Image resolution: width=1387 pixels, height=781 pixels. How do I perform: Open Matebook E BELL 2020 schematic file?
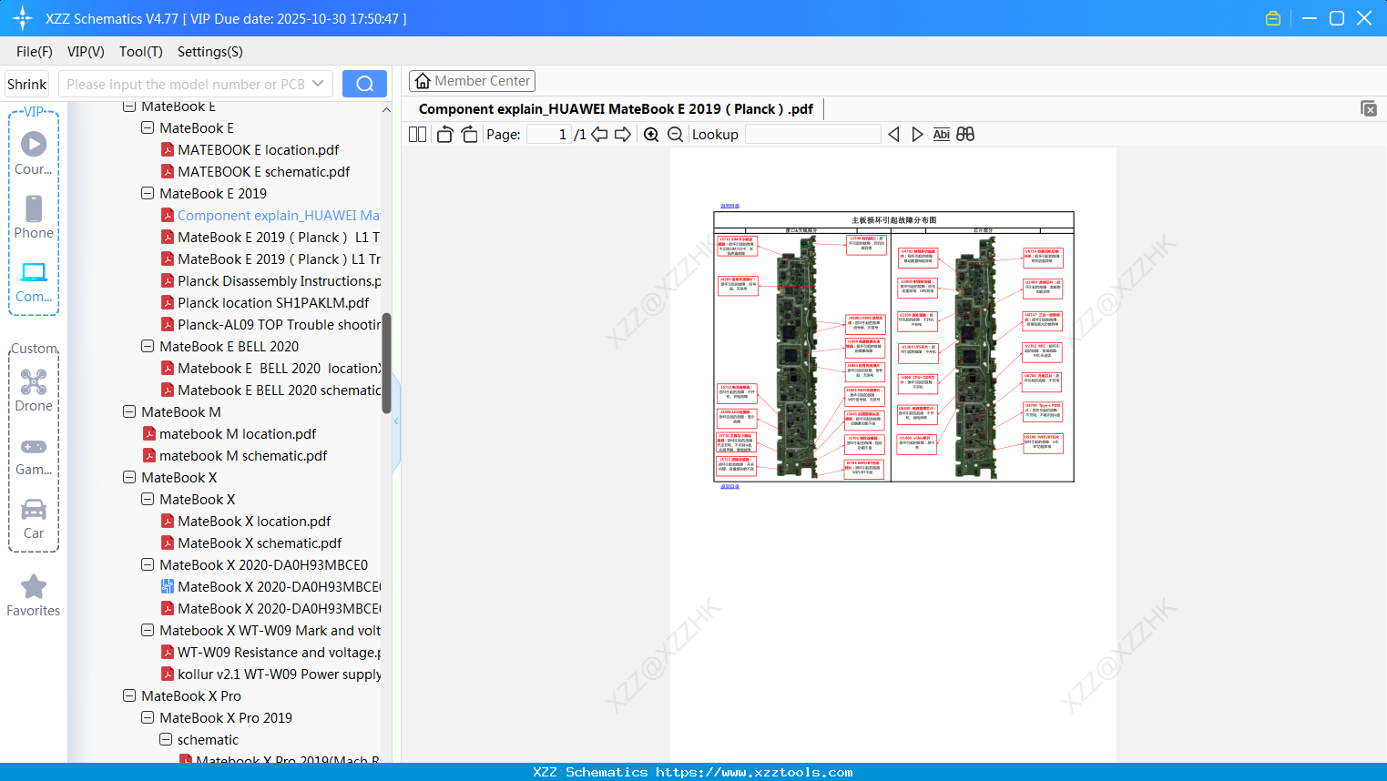point(279,390)
